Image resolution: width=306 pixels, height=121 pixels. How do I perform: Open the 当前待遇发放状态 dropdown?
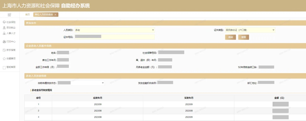coord(81,83)
